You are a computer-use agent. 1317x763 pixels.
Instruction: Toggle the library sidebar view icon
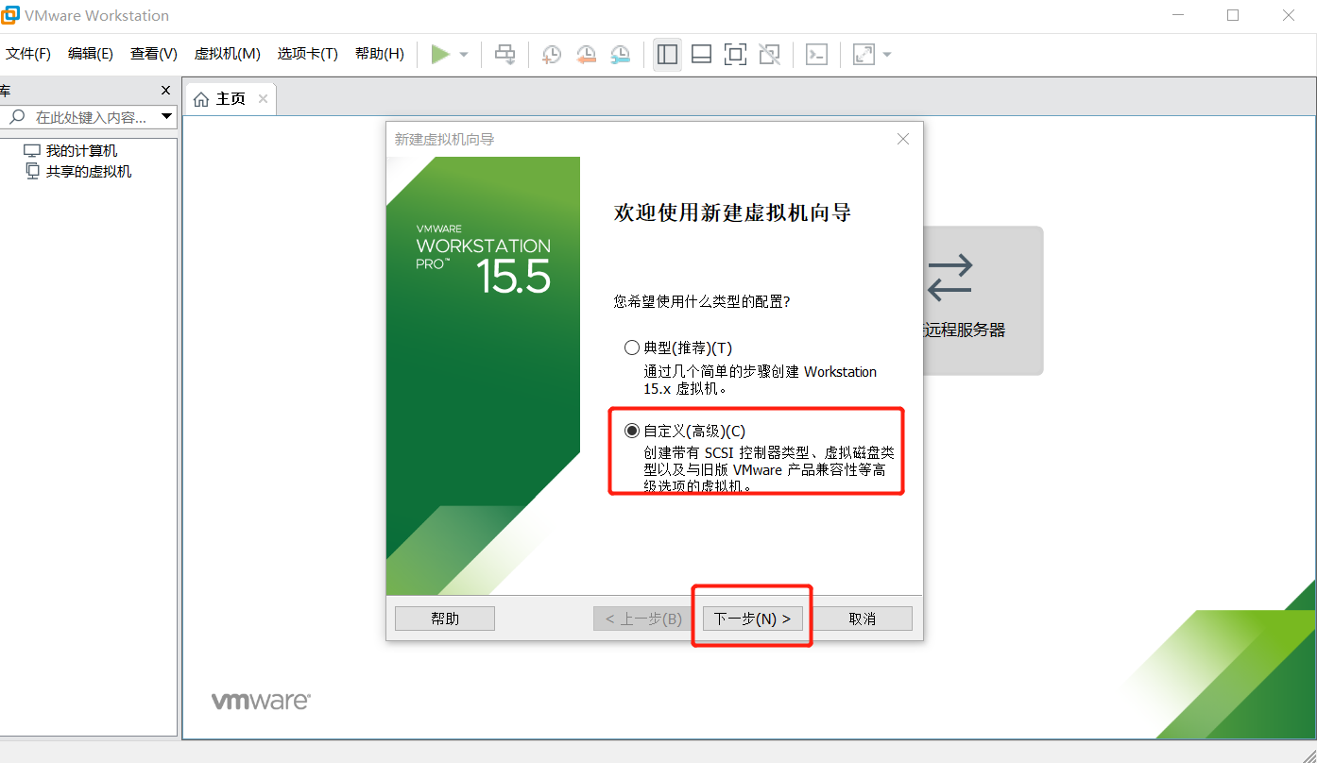(668, 55)
